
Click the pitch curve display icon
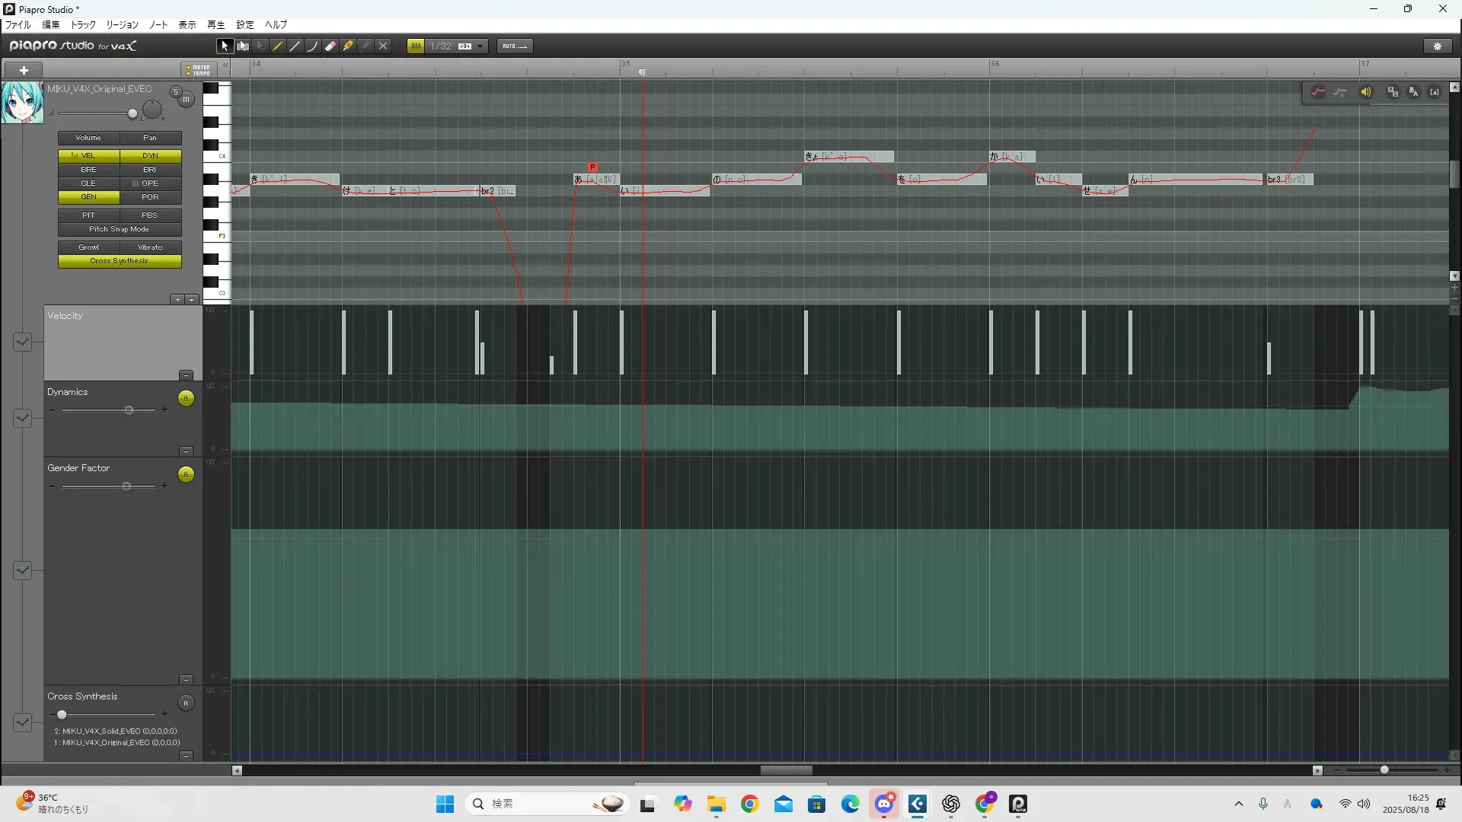[1318, 92]
